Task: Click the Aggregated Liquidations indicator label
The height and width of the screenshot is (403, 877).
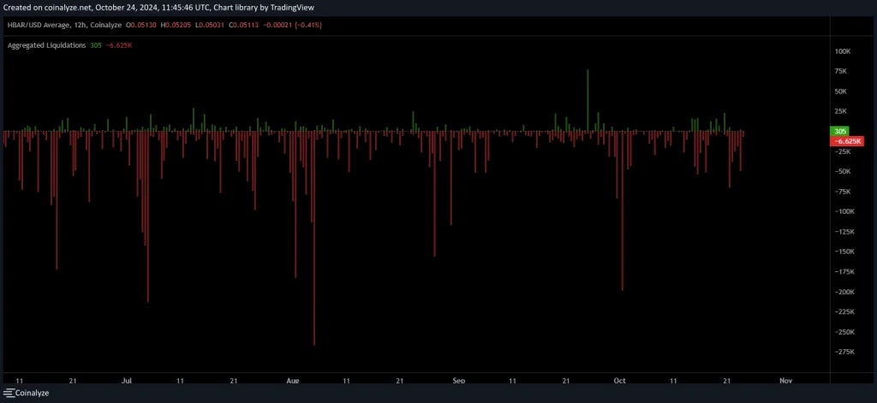Action: click(x=46, y=45)
